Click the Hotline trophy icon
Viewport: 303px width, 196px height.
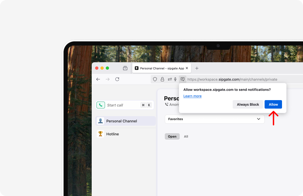(x=100, y=134)
